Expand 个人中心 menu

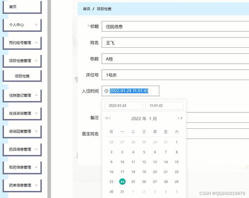[x=22, y=25]
